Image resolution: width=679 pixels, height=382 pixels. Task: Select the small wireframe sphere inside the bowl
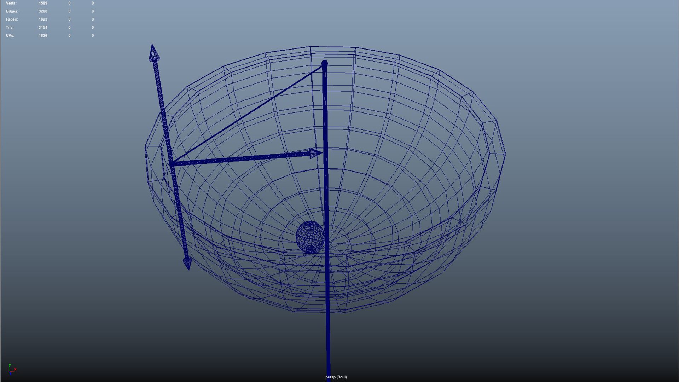point(310,237)
